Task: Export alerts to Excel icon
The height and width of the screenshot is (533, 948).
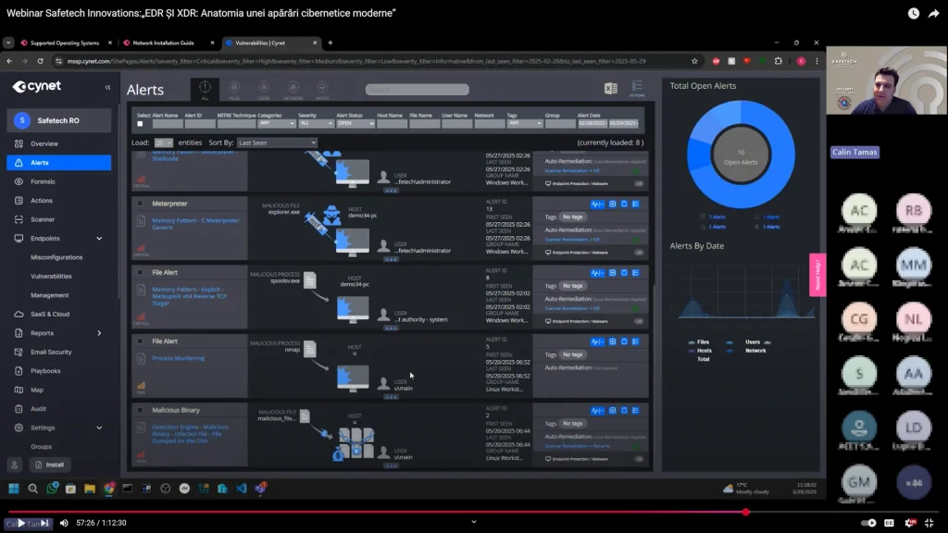Action: tap(610, 89)
